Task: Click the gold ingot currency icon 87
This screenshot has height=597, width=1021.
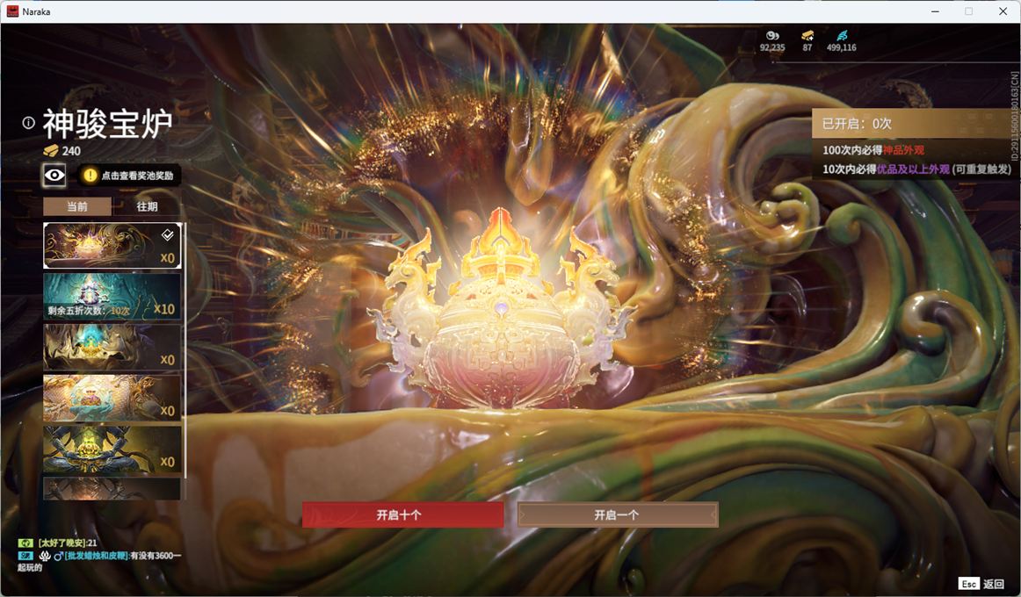Action: 807,35
